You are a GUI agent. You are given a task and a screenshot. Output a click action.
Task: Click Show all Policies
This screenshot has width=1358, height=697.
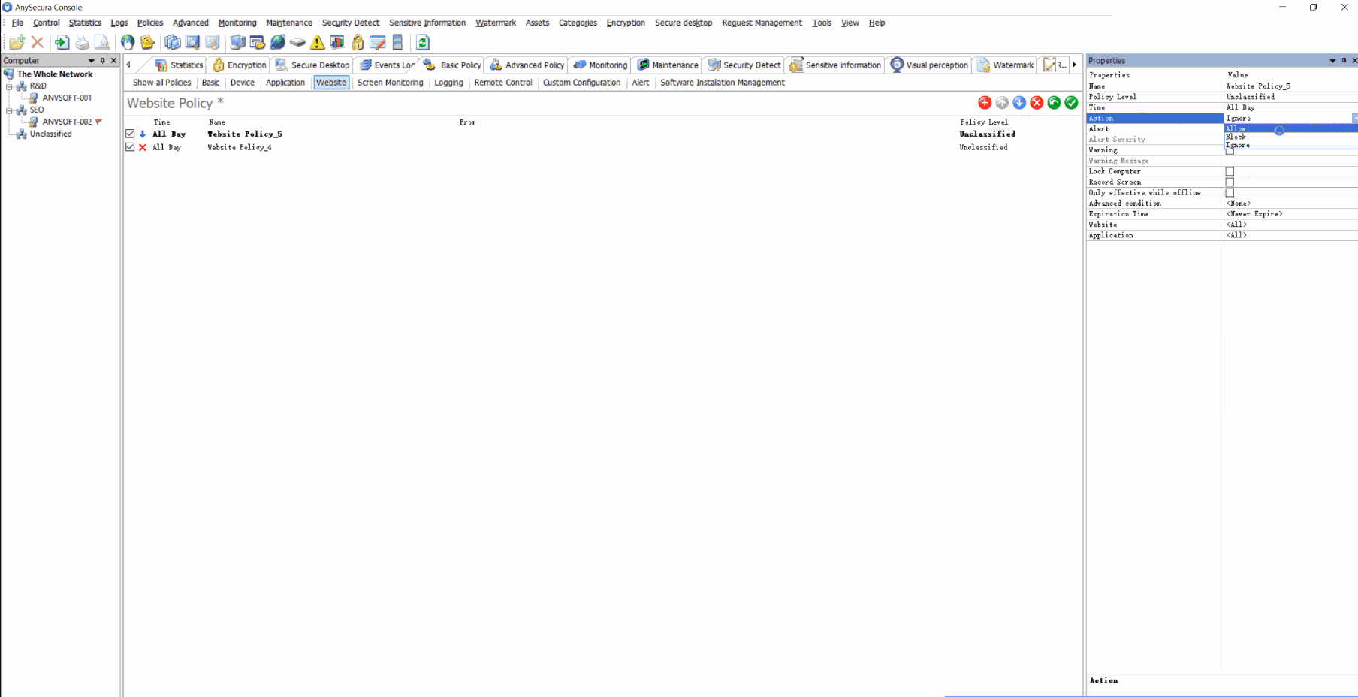click(x=161, y=83)
